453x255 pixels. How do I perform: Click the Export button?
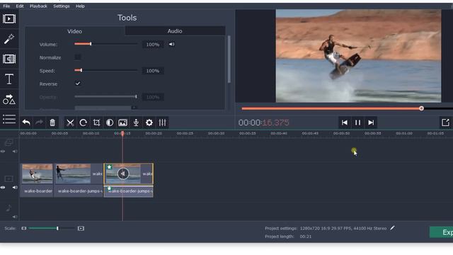[442, 232]
